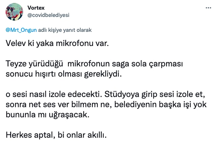Open the Vortex display name profile link
This screenshot has width=215, height=143.
pyautogui.click(x=36, y=8)
